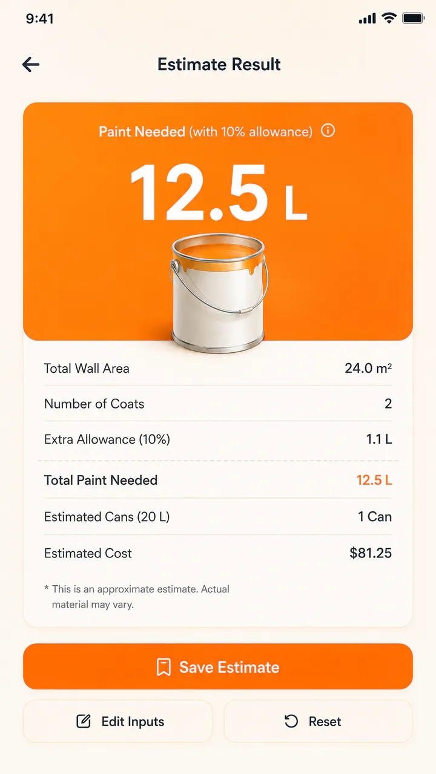The height and width of the screenshot is (774, 436).
Task: Tap the orange 12.5 L total value
Action: (374, 480)
